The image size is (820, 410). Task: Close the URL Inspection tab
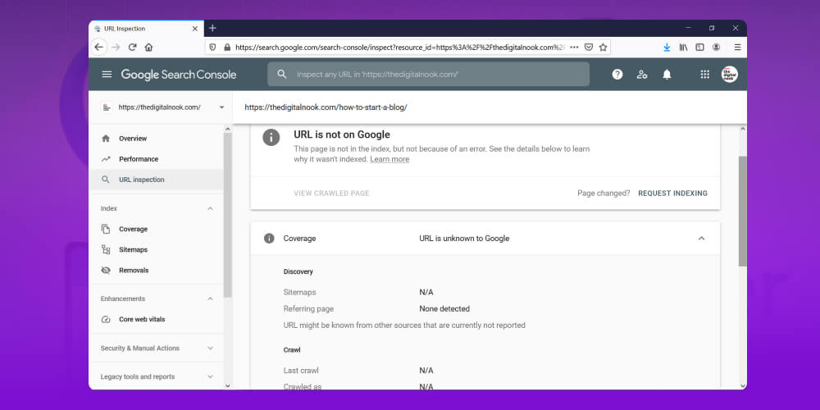(195, 29)
